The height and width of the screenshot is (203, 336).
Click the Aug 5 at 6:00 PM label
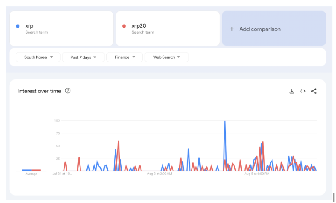tap(257, 174)
